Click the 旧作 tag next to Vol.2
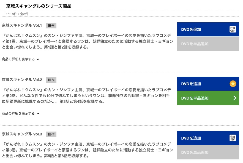Image resolution: width=243 pixels, height=163 pixels. pyautogui.click(x=51, y=80)
